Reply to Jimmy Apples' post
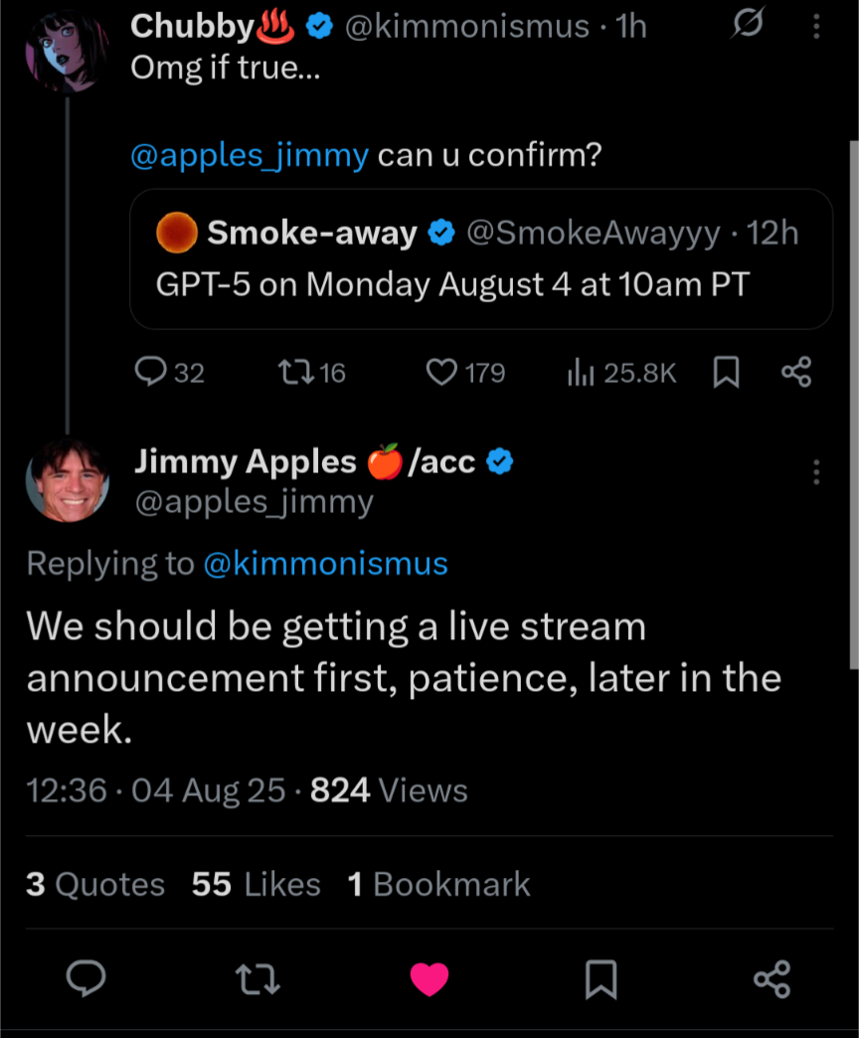 coord(86,980)
